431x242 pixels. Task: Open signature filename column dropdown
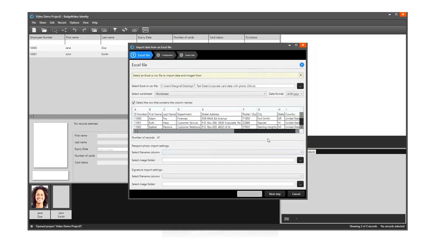pos(232,176)
